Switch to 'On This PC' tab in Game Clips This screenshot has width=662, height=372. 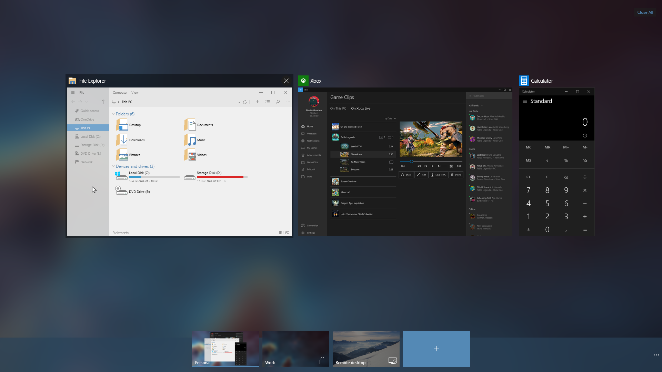tap(338, 108)
